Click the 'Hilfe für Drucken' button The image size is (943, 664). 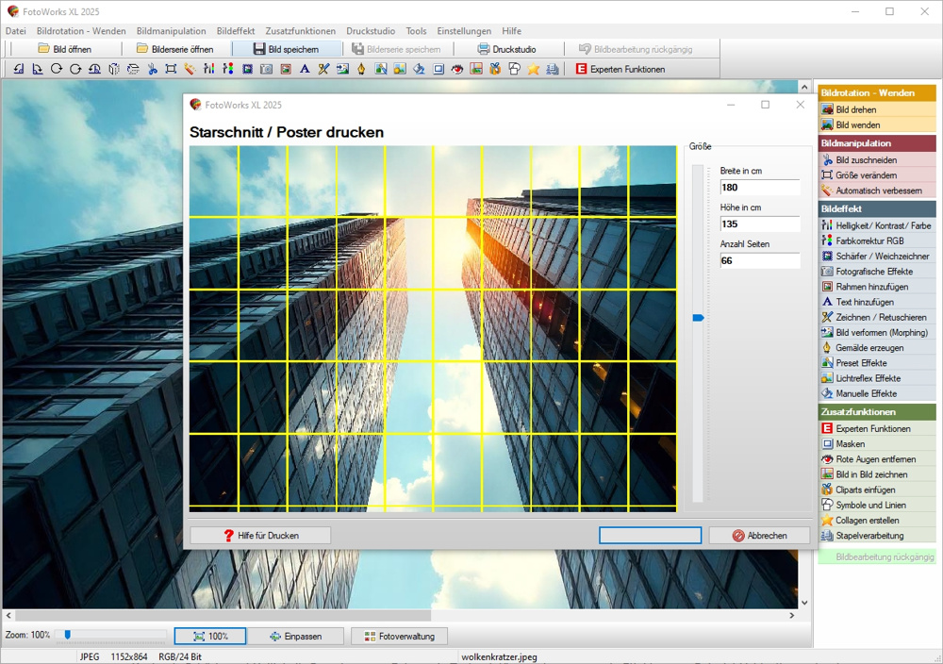tap(260, 536)
